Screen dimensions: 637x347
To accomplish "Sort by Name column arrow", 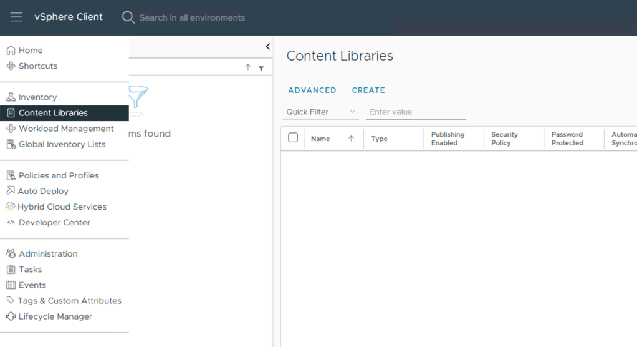I will tap(351, 139).
